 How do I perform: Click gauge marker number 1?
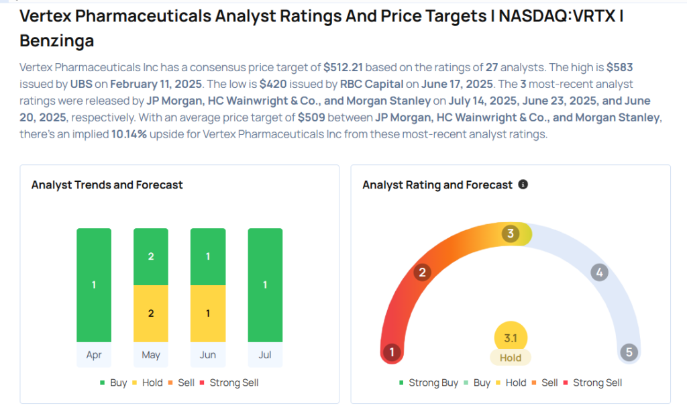[x=391, y=352]
